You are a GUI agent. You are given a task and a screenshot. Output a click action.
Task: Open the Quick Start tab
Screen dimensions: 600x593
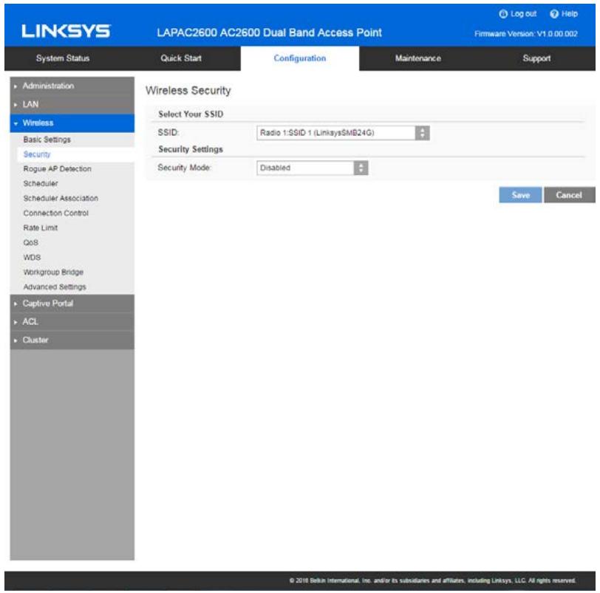[x=181, y=58]
